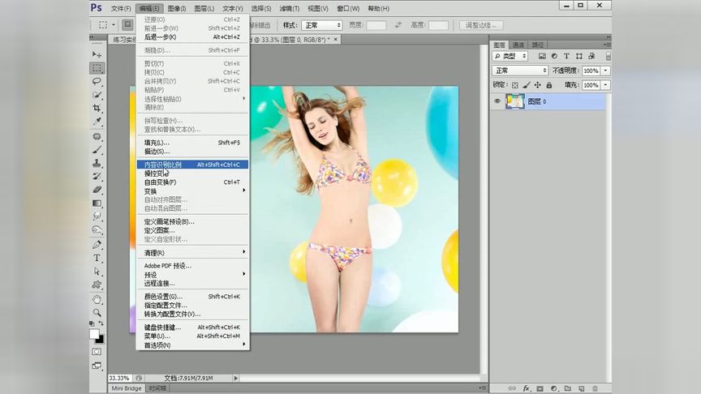Open the 不透明度 opacity dropdown arrow
Viewport: 701px width, 394px height.
(x=606, y=71)
